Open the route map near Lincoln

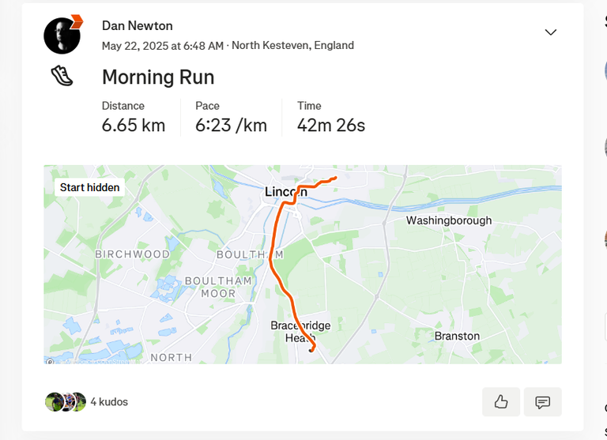(x=303, y=265)
